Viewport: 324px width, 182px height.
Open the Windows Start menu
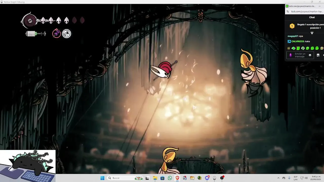(102, 178)
